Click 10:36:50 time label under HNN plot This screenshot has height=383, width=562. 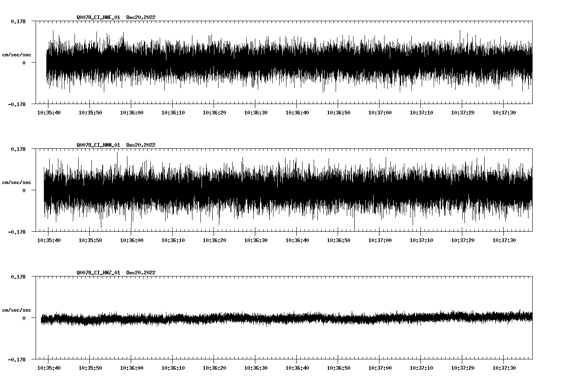[339, 240]
